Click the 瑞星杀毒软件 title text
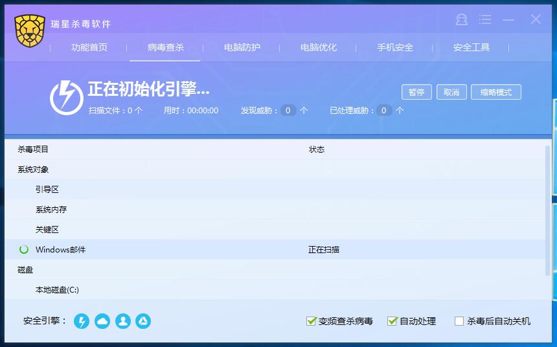Viewport: 557px width, 347px height. click(x=81, y=24)
